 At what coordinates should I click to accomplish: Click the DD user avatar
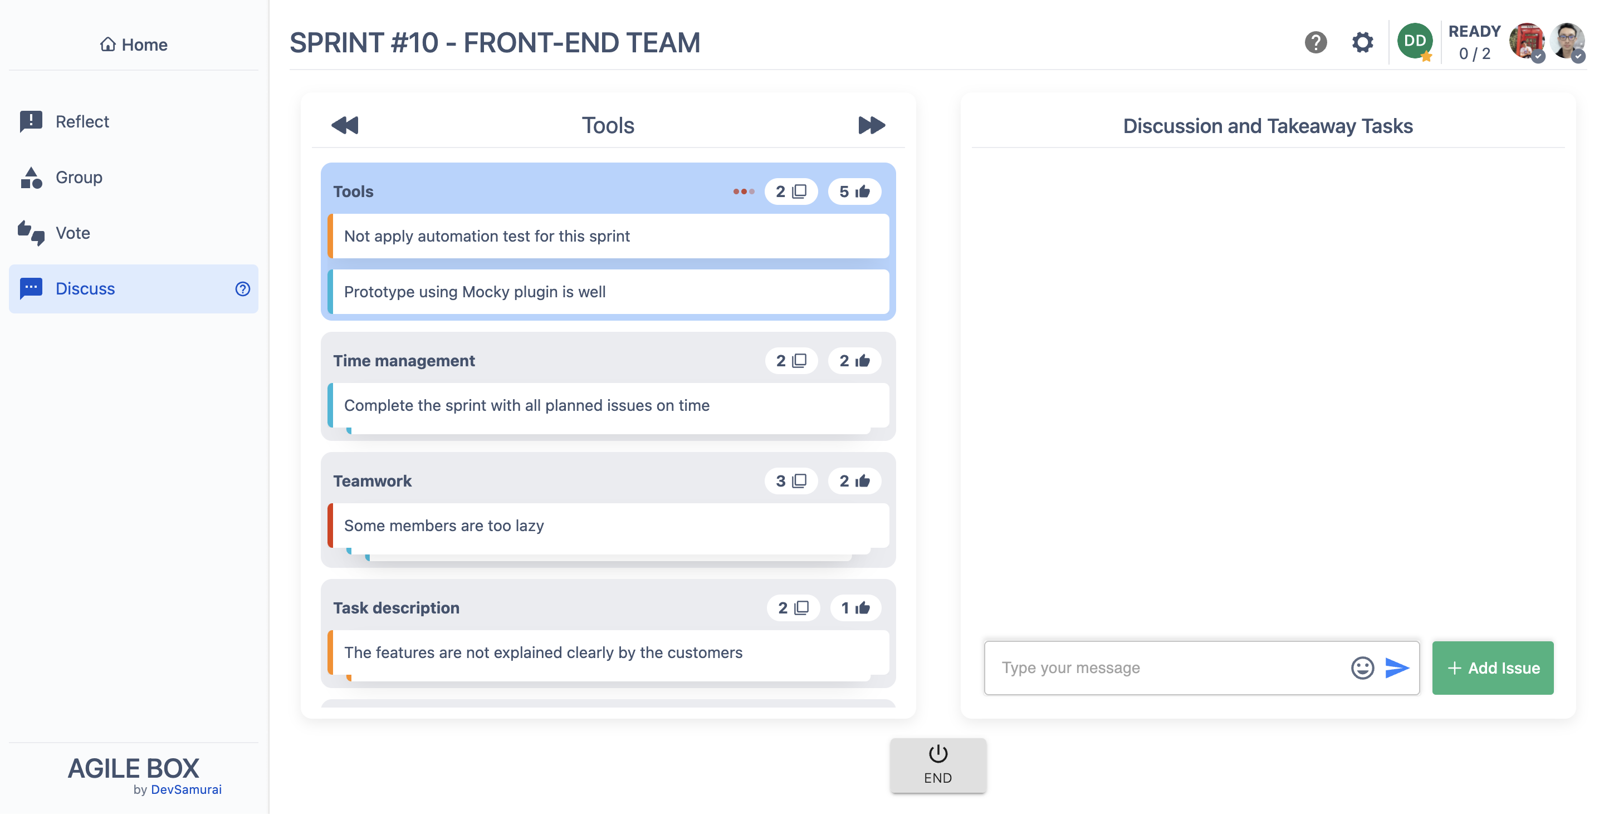pyautogui.click(x=1414, y=41)
